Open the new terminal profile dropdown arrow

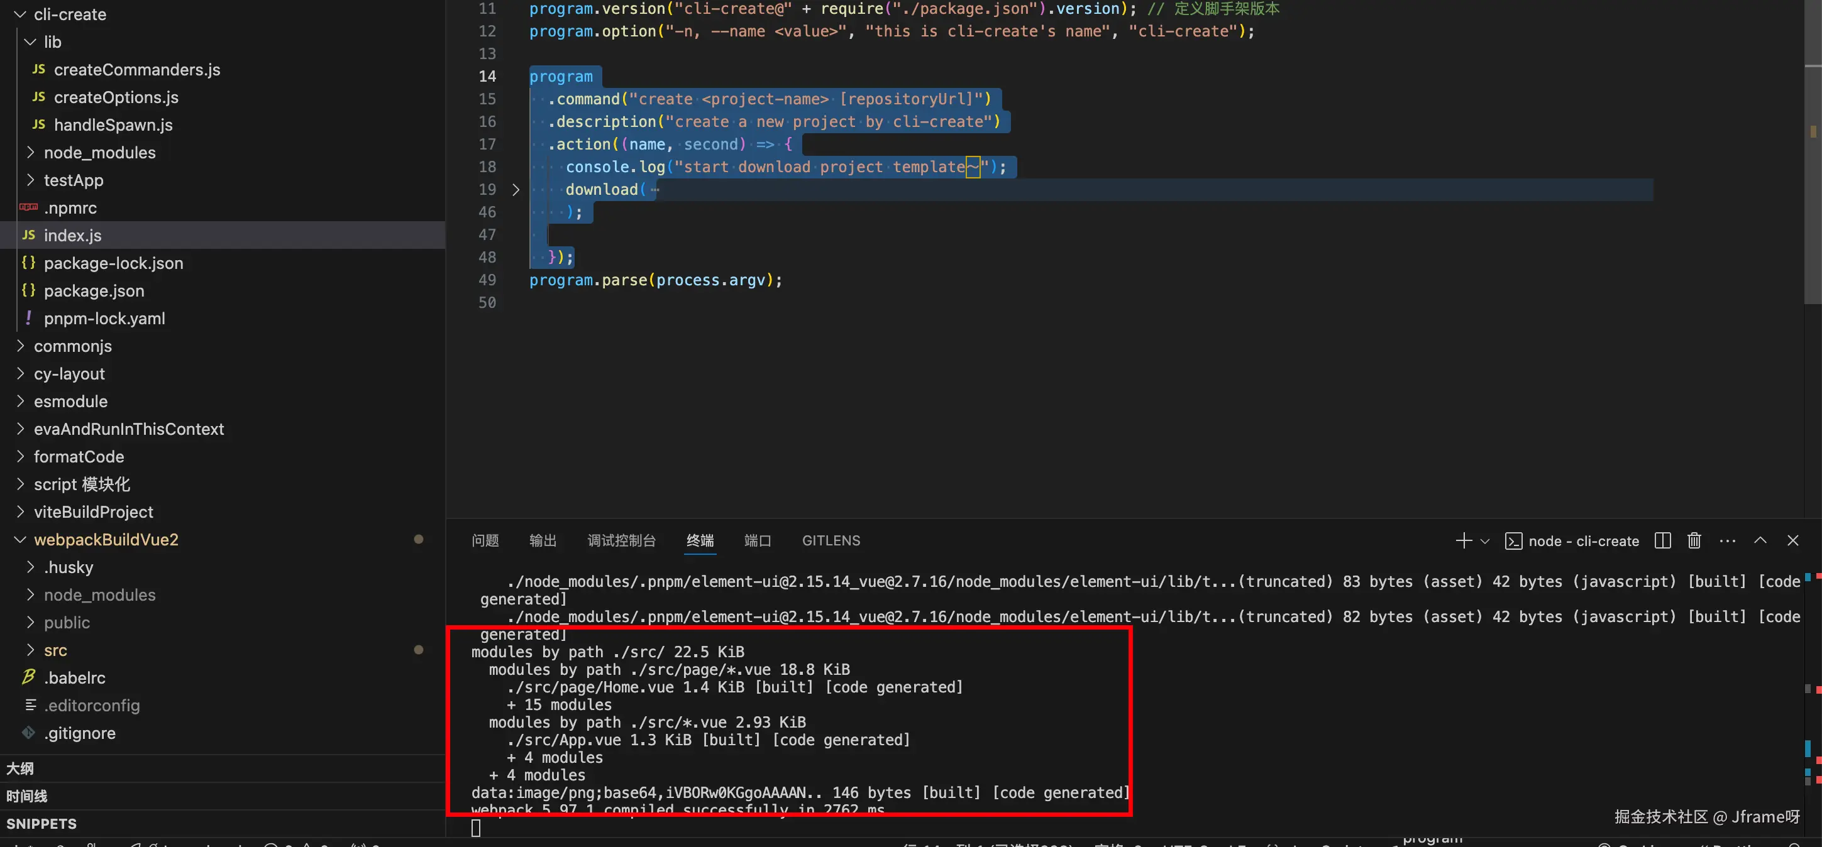pos(1484,542)
